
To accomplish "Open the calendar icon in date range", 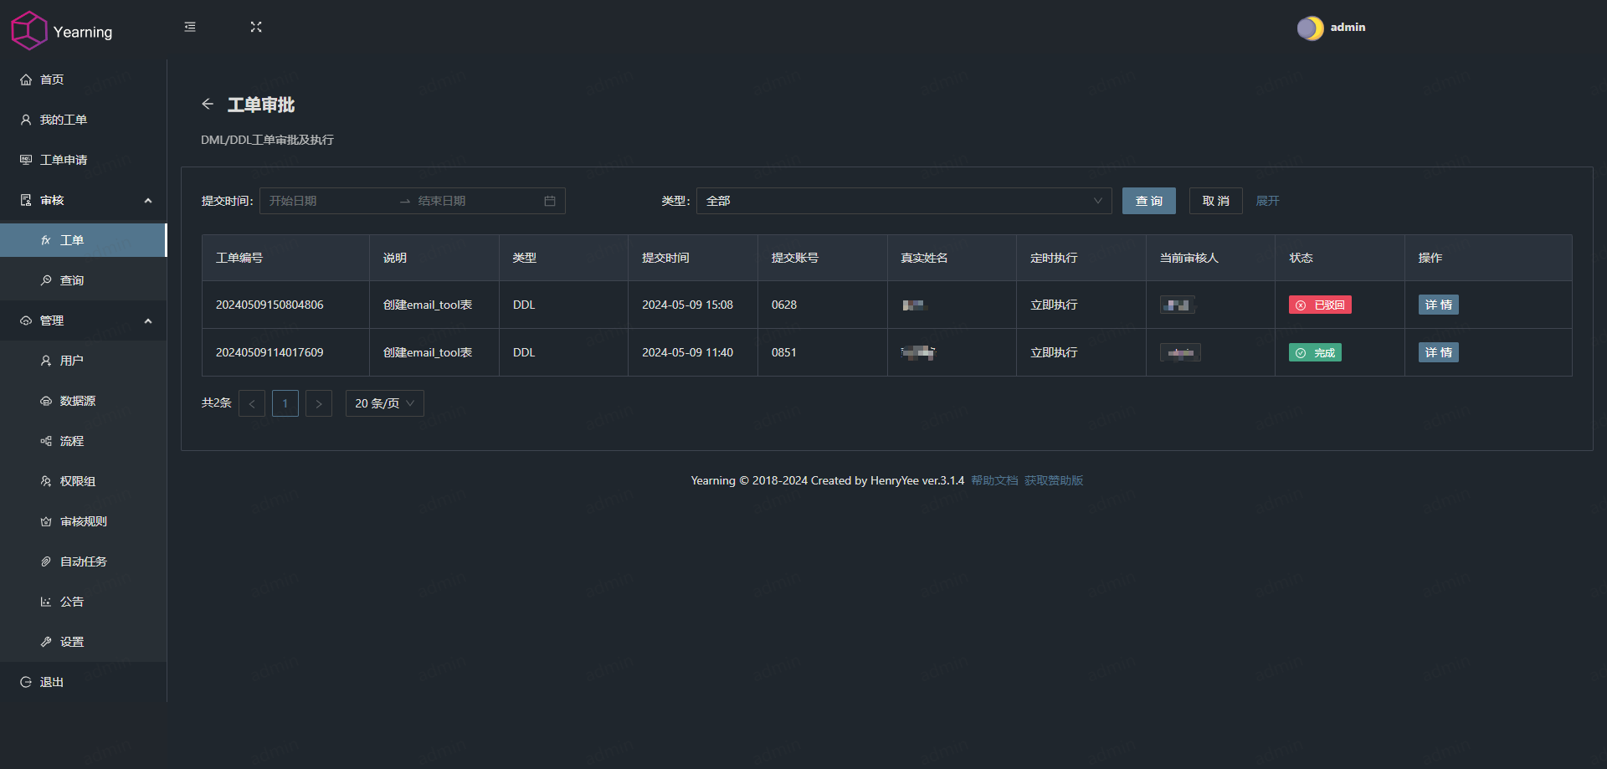I will [x=550, y=201].
